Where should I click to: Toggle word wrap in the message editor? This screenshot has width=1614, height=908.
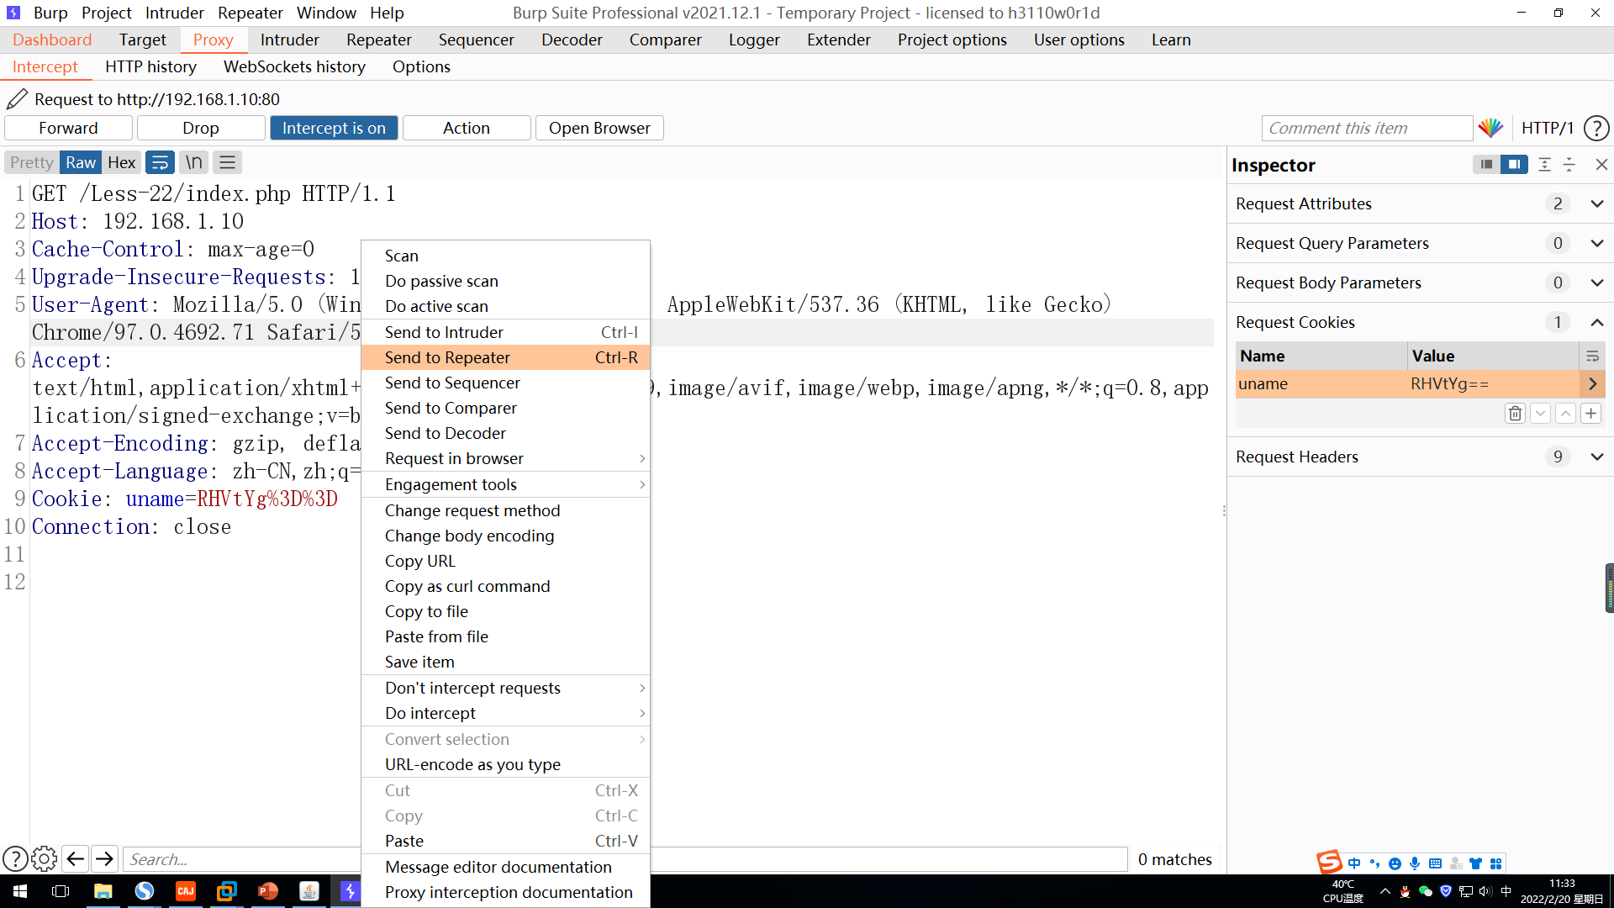click(160, 161)
